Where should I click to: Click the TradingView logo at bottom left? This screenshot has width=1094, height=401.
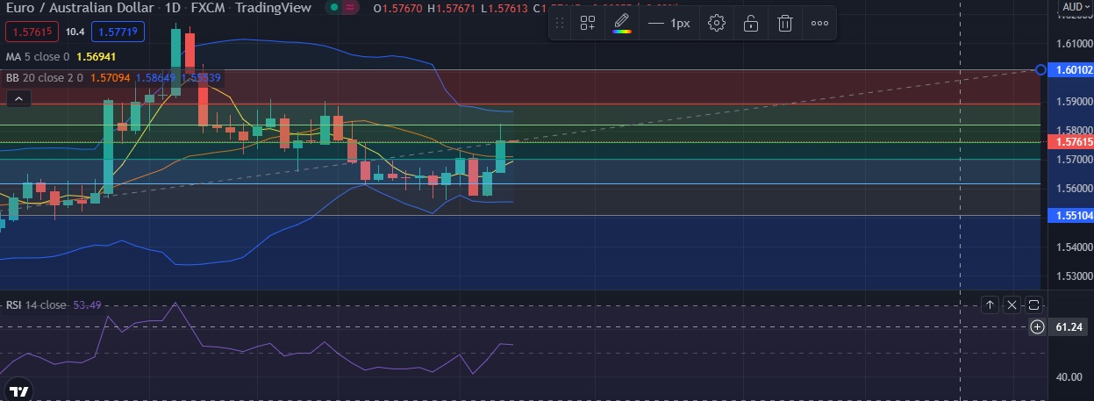pyautogui.click(x=19, y=390)
